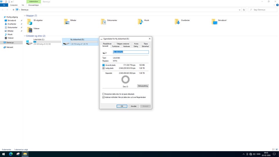Switch to the Hardware tab
This screenshot has height=157, width=279.
pyautogui.click(x=126, y=46)
